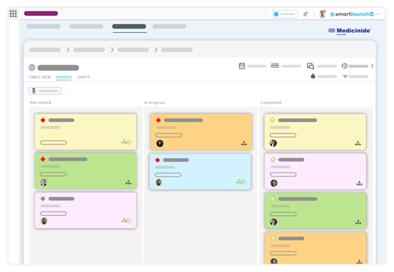Open user profile avatar in top bar
The height and width of the screenshot is (272, 394).
click(x=322, y=14)
